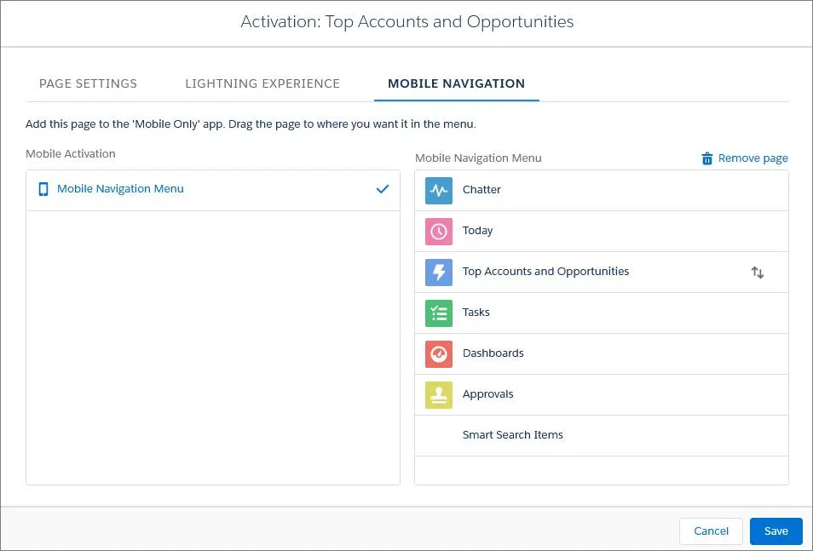Select Mobile Navigation Menu under Mobile Activation

coord(119,188)
